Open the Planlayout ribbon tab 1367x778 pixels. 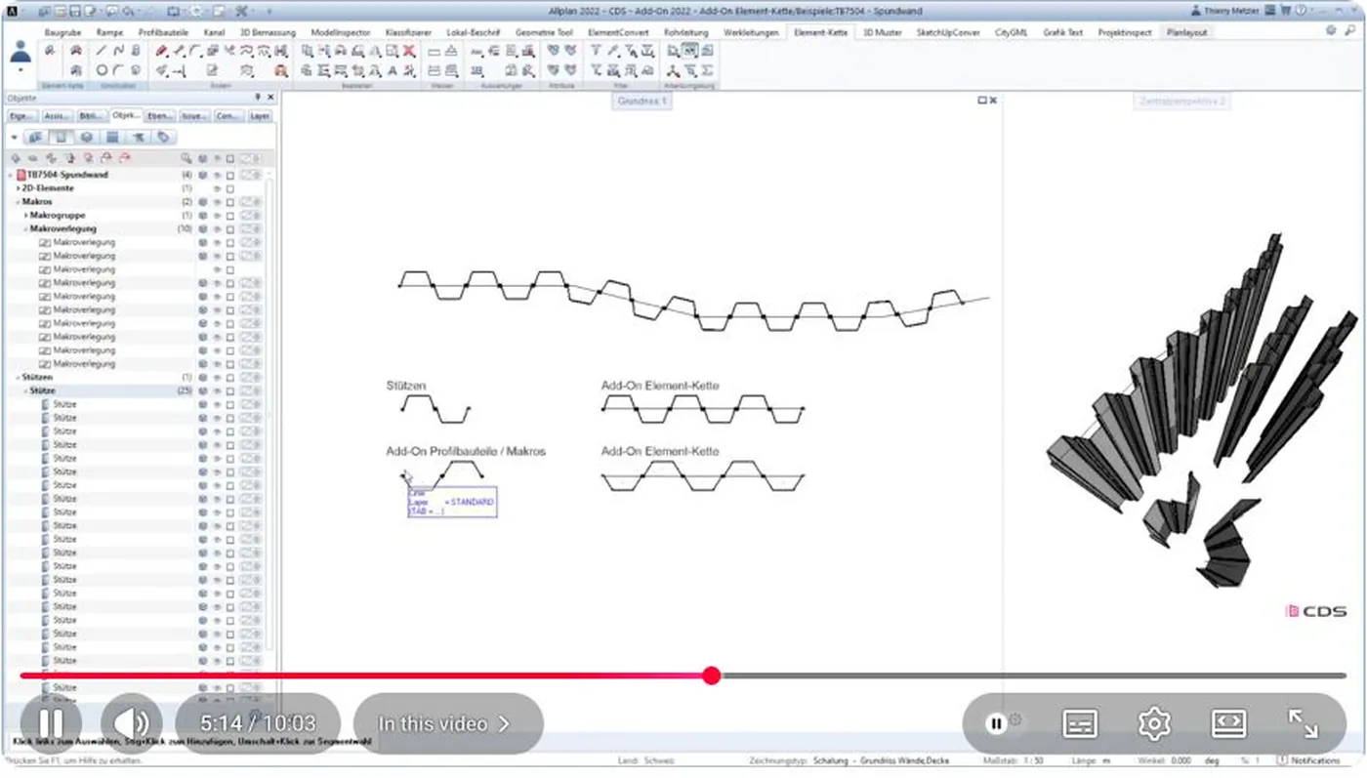click(x=1187, y=32)
